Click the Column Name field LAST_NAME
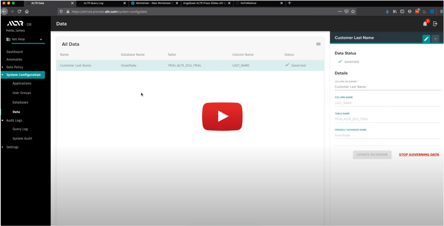Viewport: 444px width, 226px height. tap(388, 103)
